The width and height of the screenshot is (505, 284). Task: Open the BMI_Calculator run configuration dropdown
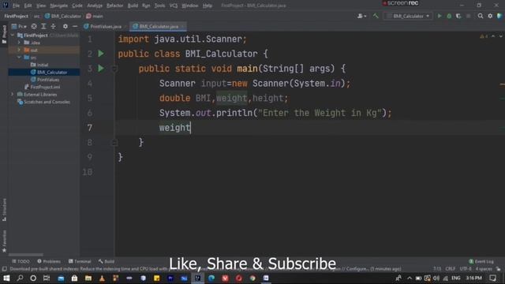(408, 16)
